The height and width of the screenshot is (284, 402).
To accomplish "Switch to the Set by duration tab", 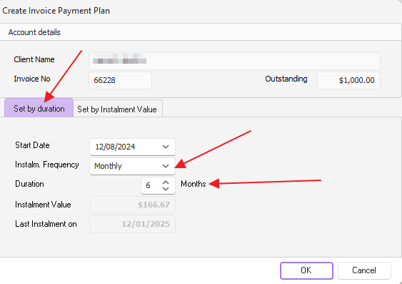I will (x=39, y=108).
